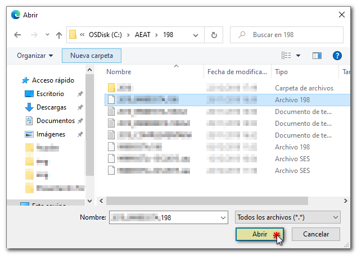Open the help question mark icon

(337, 56)
